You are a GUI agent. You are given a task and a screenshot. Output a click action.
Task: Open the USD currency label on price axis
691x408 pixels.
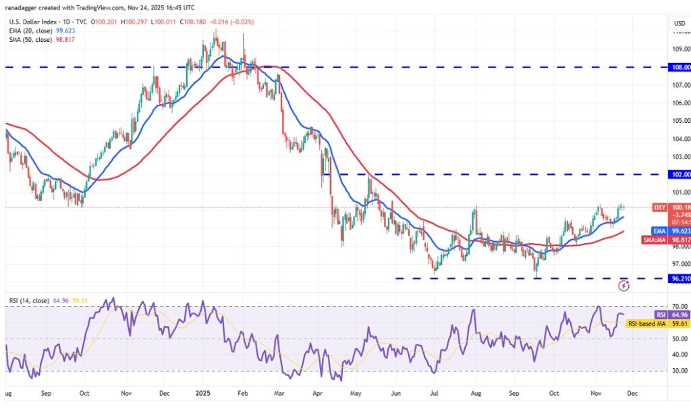pyautogui.click(x=679, y=23)
